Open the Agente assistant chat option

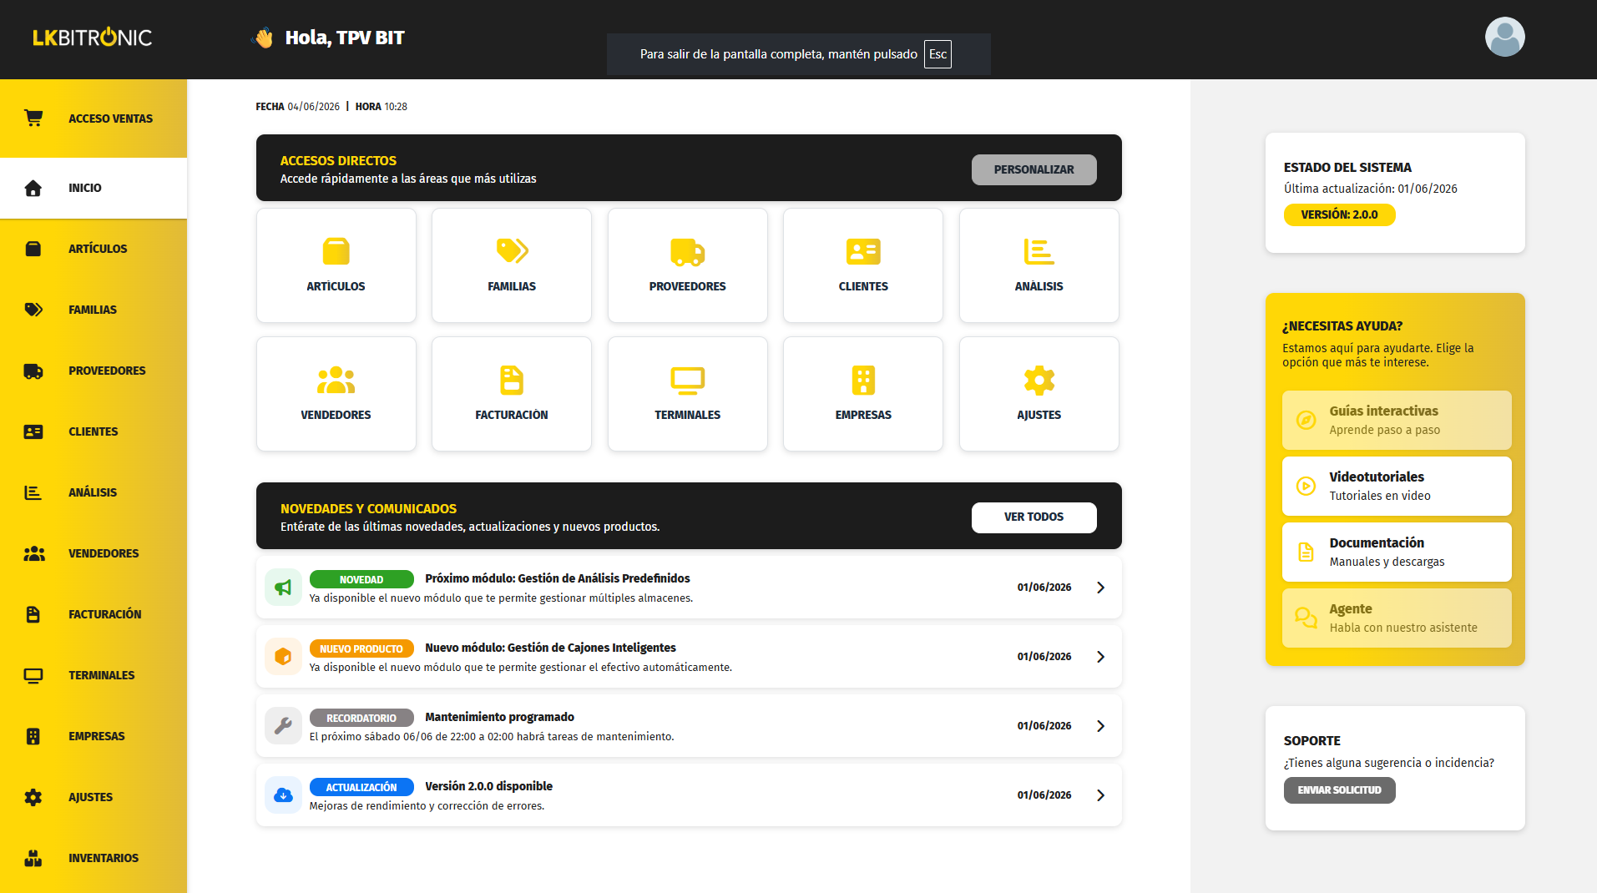click(x=1397, y=618)
